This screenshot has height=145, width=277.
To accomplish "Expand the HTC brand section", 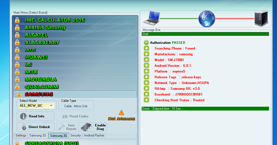I will (75, 50).
